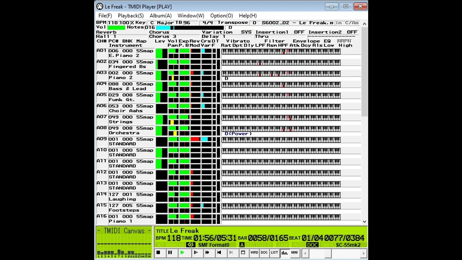
Task: Click the BPM value 118 at top
Action: click(x=113, y=23)
